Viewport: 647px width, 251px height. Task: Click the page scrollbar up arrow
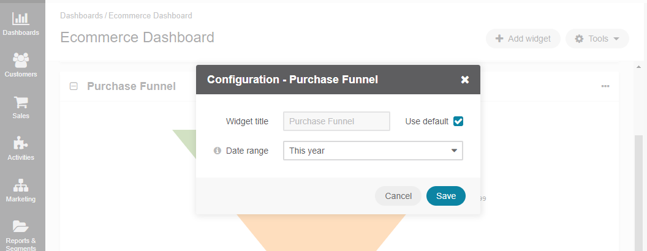pos(639,67)
